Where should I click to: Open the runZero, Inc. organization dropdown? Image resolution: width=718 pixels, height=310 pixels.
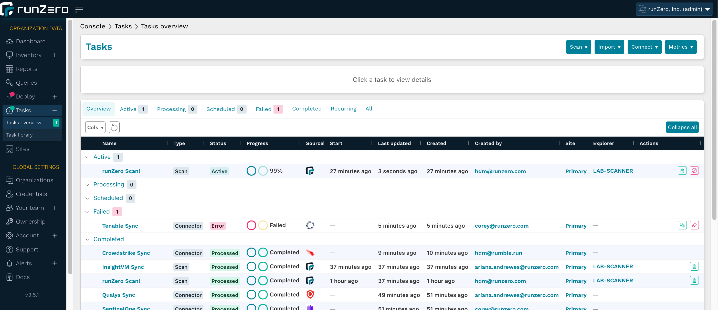pos(674,9)
